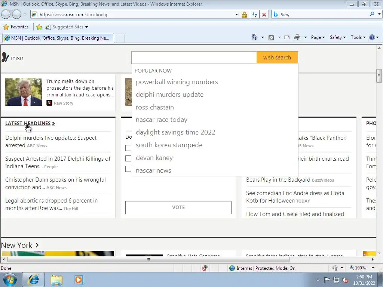Viewport: 383px width, 287px height.
Task: Click the Print icon
Action: pyautogui.click(x=297, y=38)
